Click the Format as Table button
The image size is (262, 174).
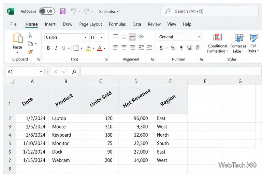pos(238,43)
